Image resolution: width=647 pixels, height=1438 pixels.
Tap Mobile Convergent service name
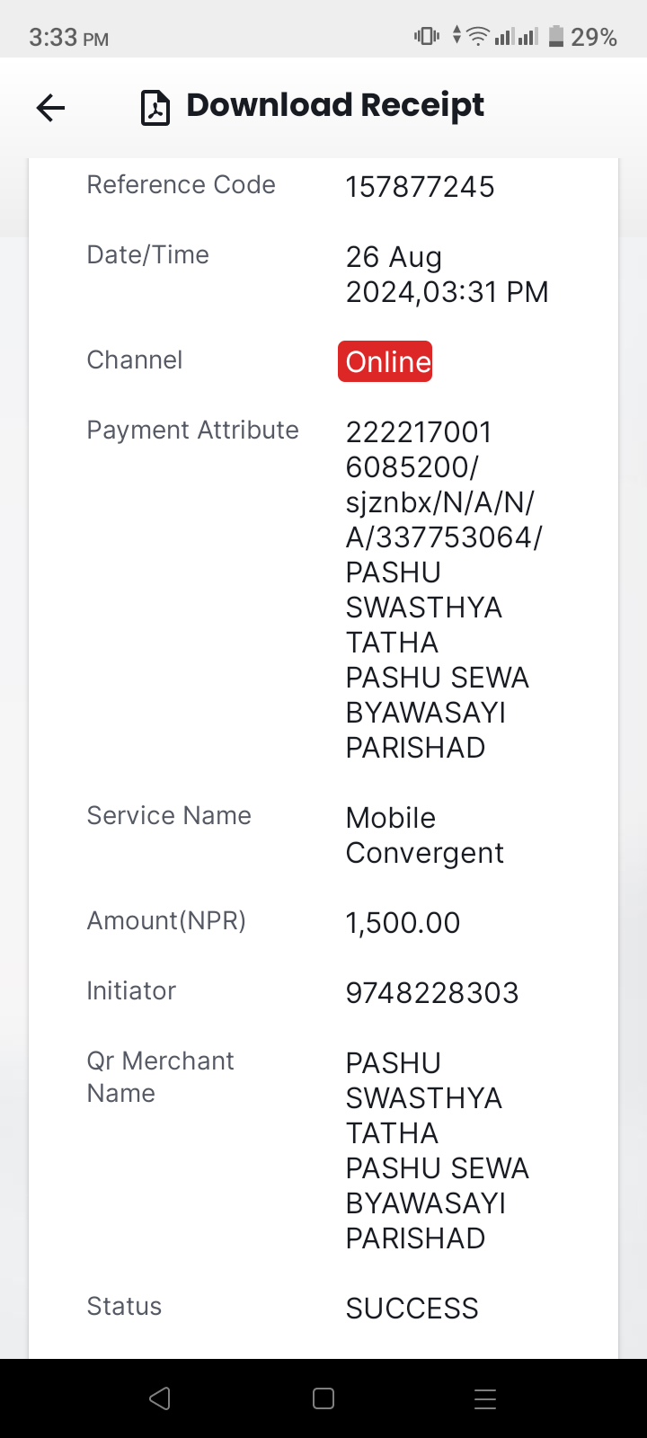[425, 836]
